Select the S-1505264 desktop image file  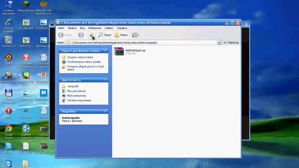click(x=43, y=24)
